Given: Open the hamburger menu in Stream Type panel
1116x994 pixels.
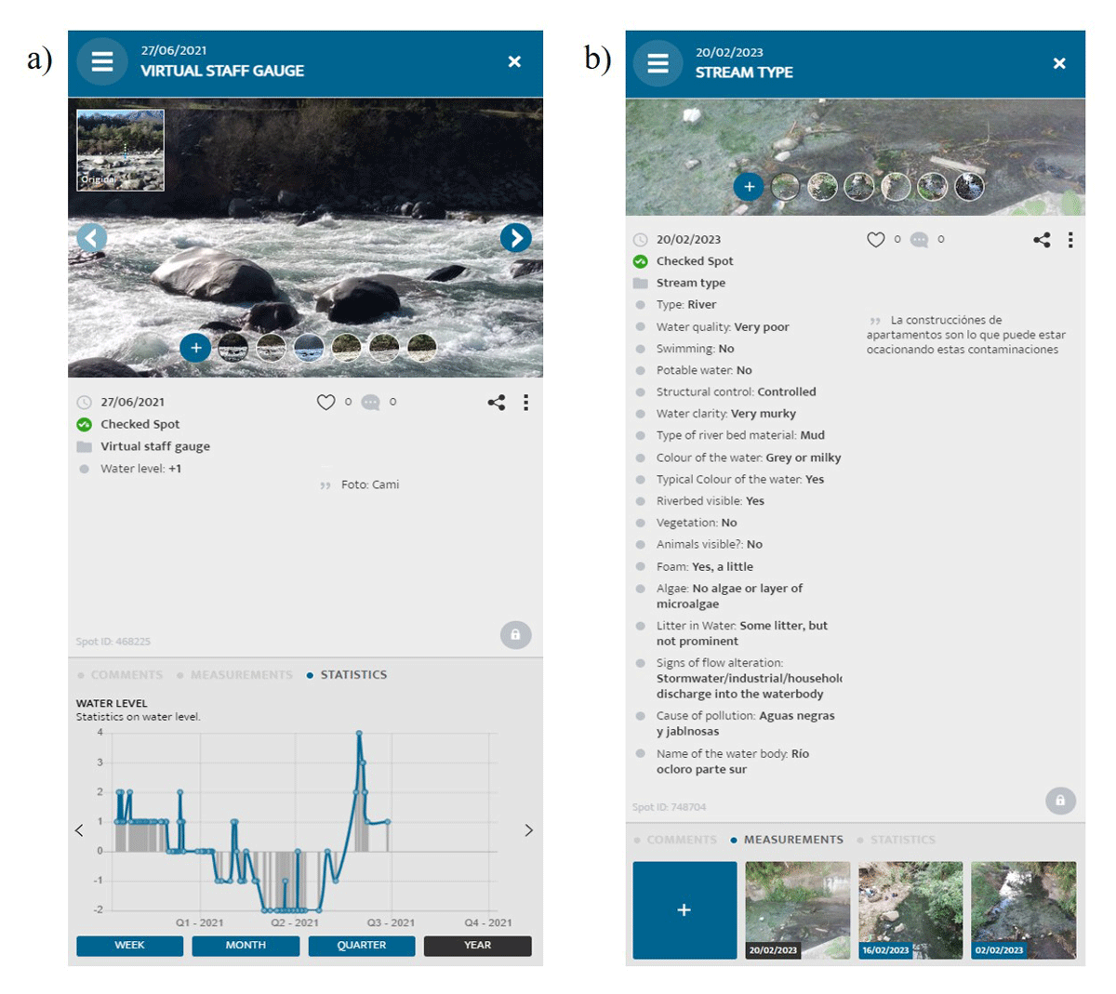Looking at the screenshot, I should [658, 63].
